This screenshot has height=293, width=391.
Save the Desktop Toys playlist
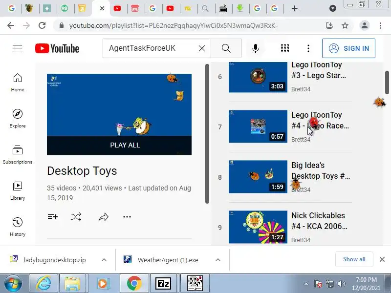53,217
